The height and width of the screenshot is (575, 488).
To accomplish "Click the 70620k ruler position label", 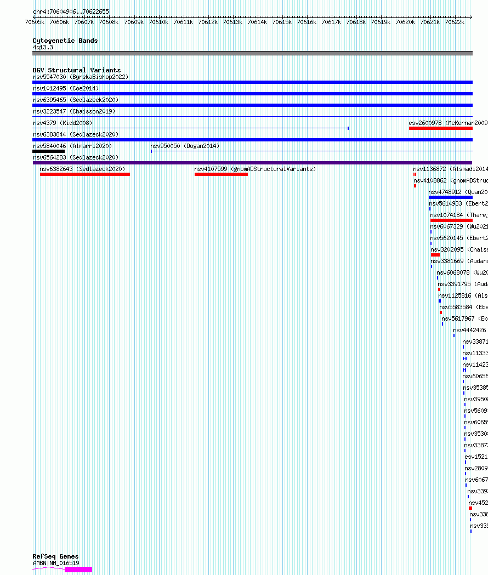I will [405, 22].
